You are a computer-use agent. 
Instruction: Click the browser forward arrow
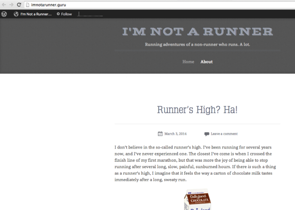click(x=11, y=4)
